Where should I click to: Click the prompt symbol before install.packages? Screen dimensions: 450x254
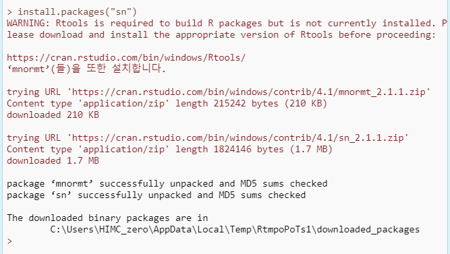9,11
